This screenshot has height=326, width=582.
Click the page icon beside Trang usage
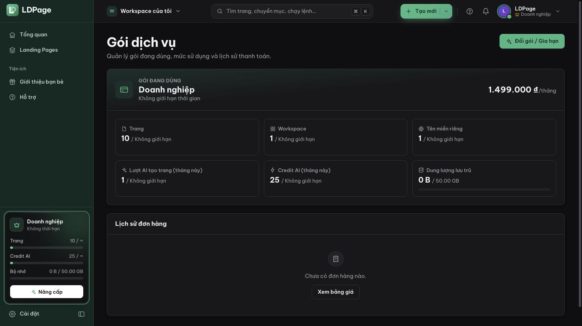124,129
